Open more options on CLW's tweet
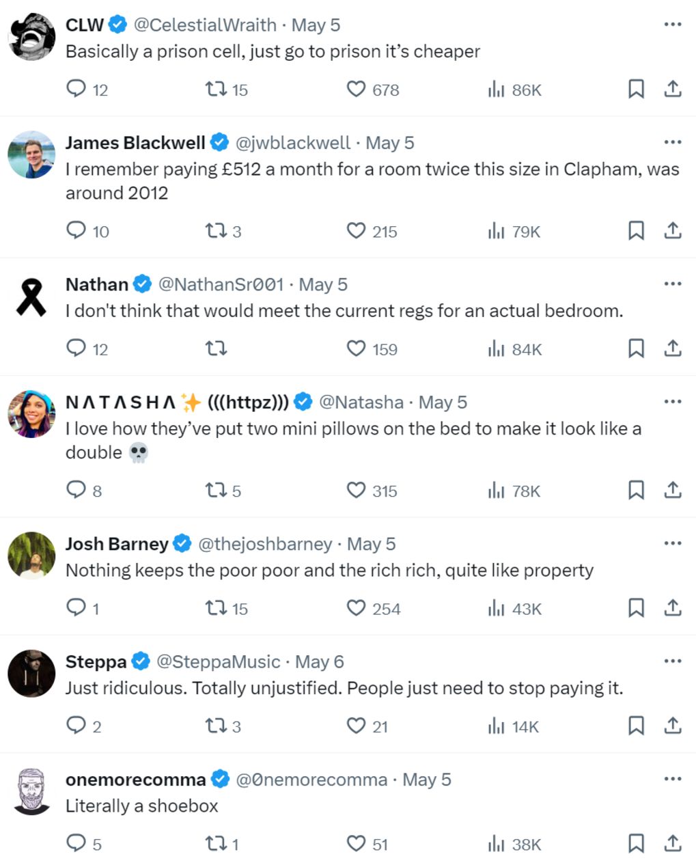The width and height of the screenshot is (696, 865). coord(672,25)
